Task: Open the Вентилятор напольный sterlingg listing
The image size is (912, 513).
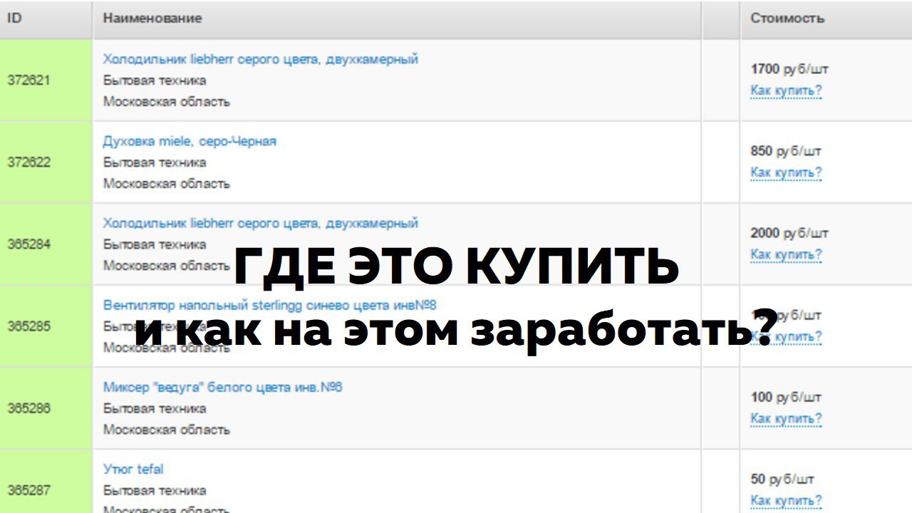Action: (269, 306)
